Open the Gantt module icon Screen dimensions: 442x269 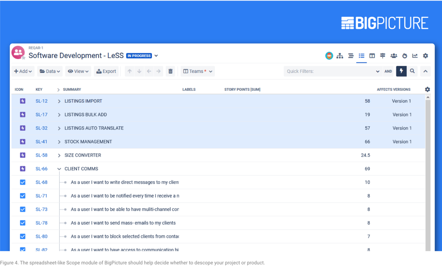tap(351, 56)
